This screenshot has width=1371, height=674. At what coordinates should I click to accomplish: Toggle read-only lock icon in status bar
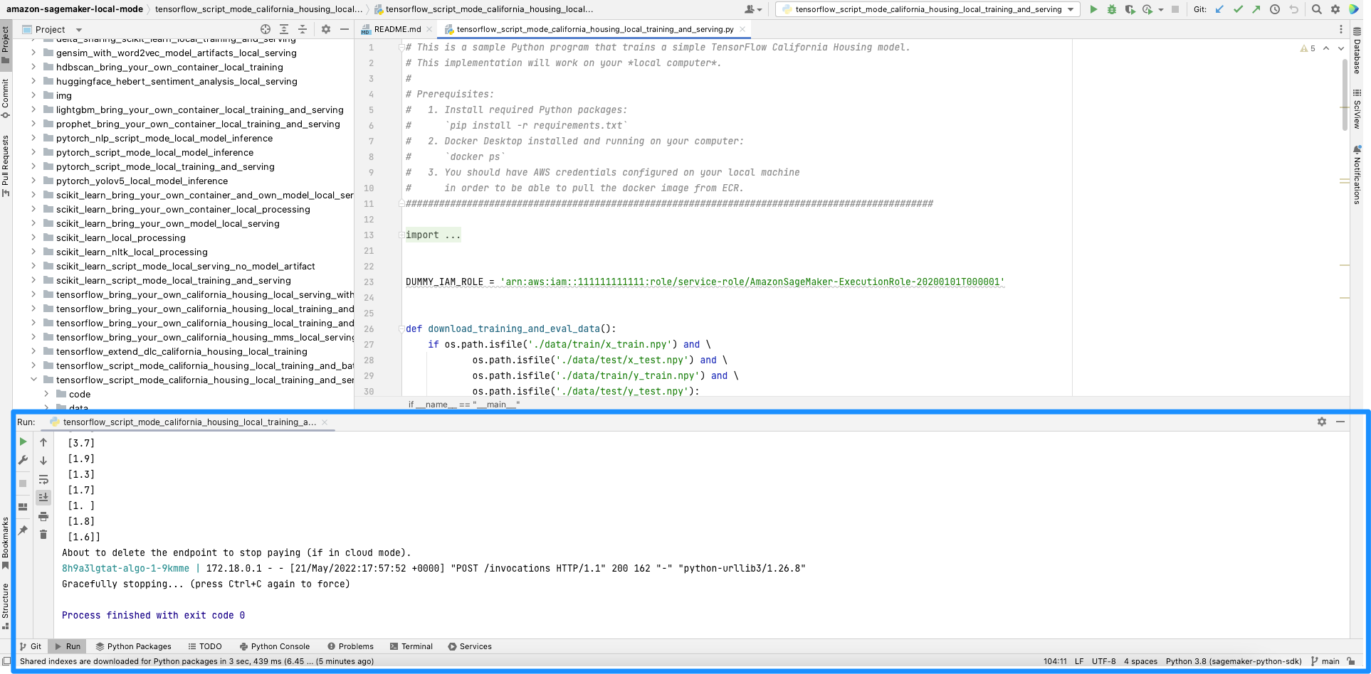pos(1351,661)
